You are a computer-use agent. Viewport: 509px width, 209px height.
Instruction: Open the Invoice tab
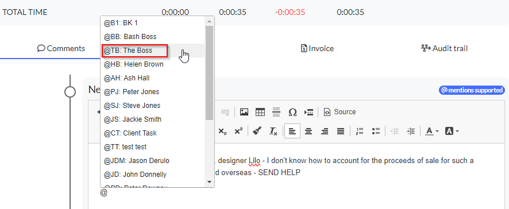[x=317, y=48]
